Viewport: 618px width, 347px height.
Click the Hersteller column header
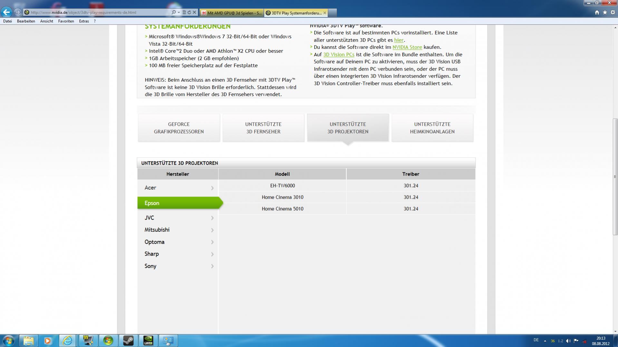point(178,174)
